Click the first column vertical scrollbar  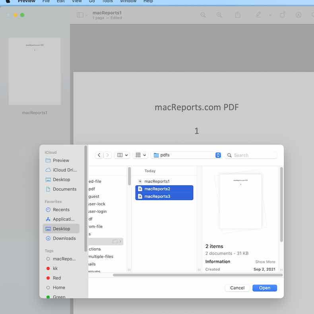coord(129,176)
